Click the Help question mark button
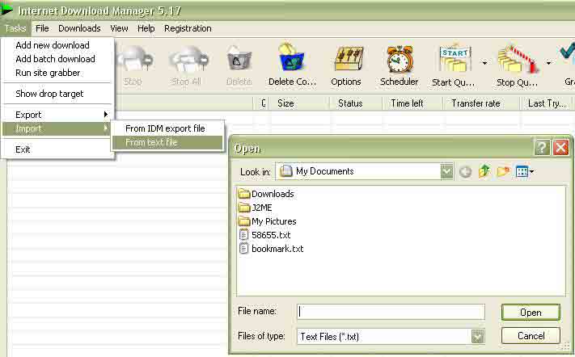Image resolution: width=575 pixels, height=357 pixels. (x=542, y=148)
